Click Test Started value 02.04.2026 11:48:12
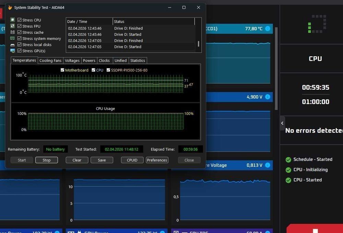This screenshot has width=343, height=233. [x=122, y=149]
